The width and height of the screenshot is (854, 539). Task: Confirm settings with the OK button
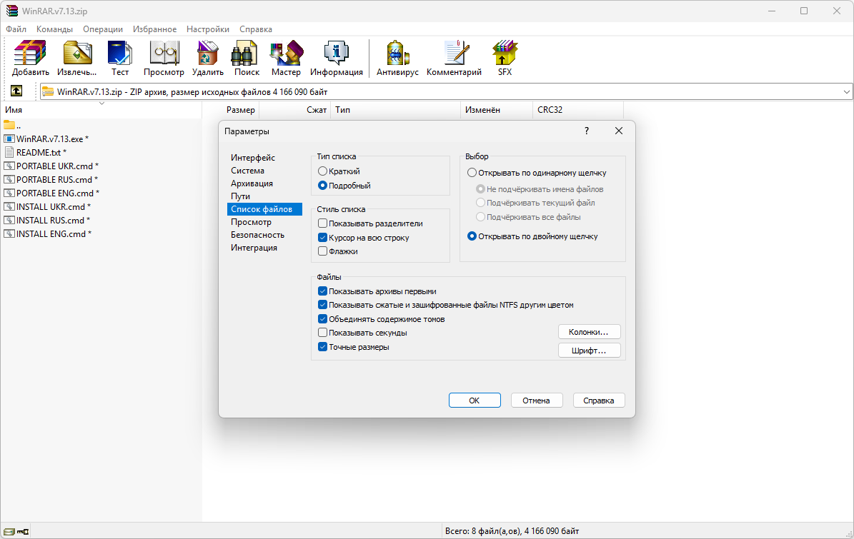(475, 401)
